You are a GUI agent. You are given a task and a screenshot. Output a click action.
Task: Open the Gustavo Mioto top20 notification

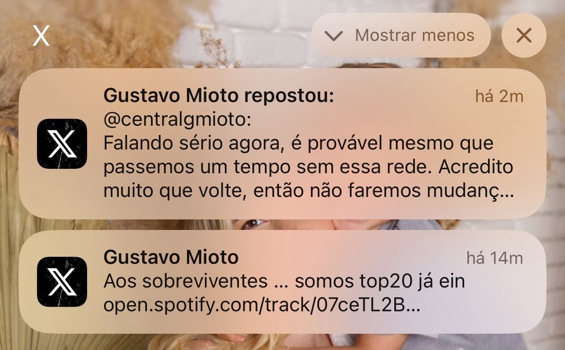(282, 282)
